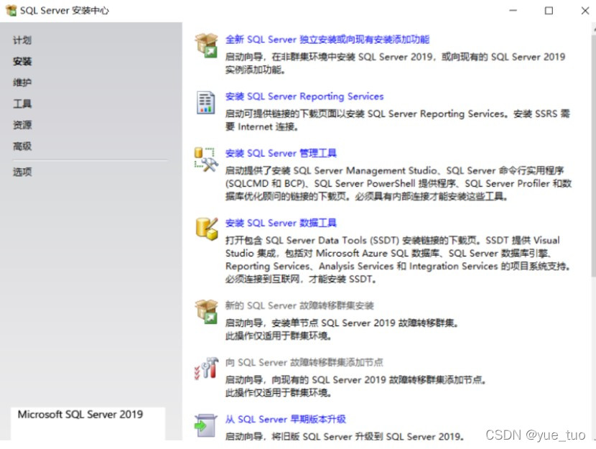This screenshot has height=449, width=596.
Task: Maximize the SQL Server 安装中心 window
Action: pyautogui.click(x=549, y=11)
